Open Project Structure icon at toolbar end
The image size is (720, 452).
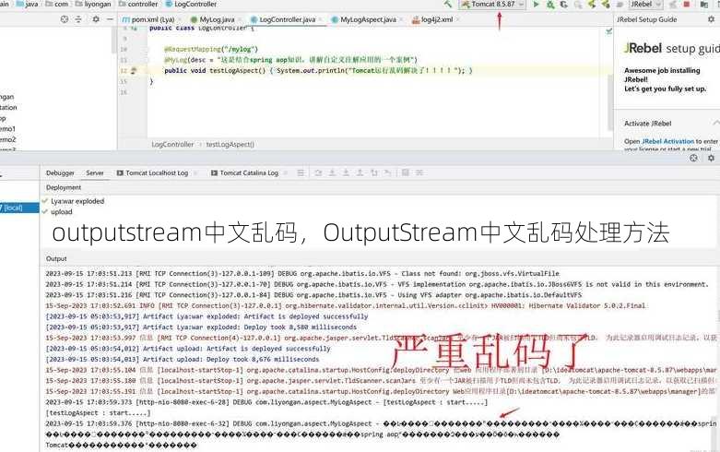(704, 5)
